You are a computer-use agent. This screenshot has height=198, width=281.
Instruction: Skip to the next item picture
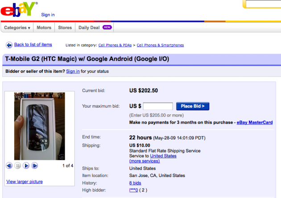(35, 166)
